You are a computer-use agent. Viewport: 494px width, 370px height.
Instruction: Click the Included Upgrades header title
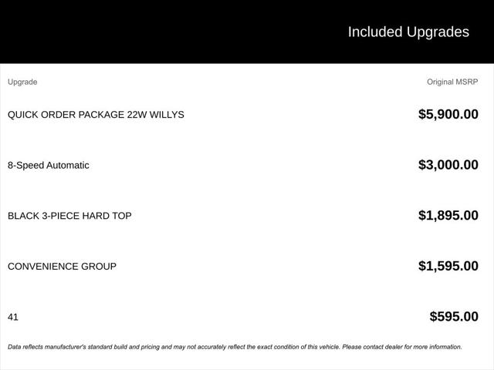tap(408, 32)
